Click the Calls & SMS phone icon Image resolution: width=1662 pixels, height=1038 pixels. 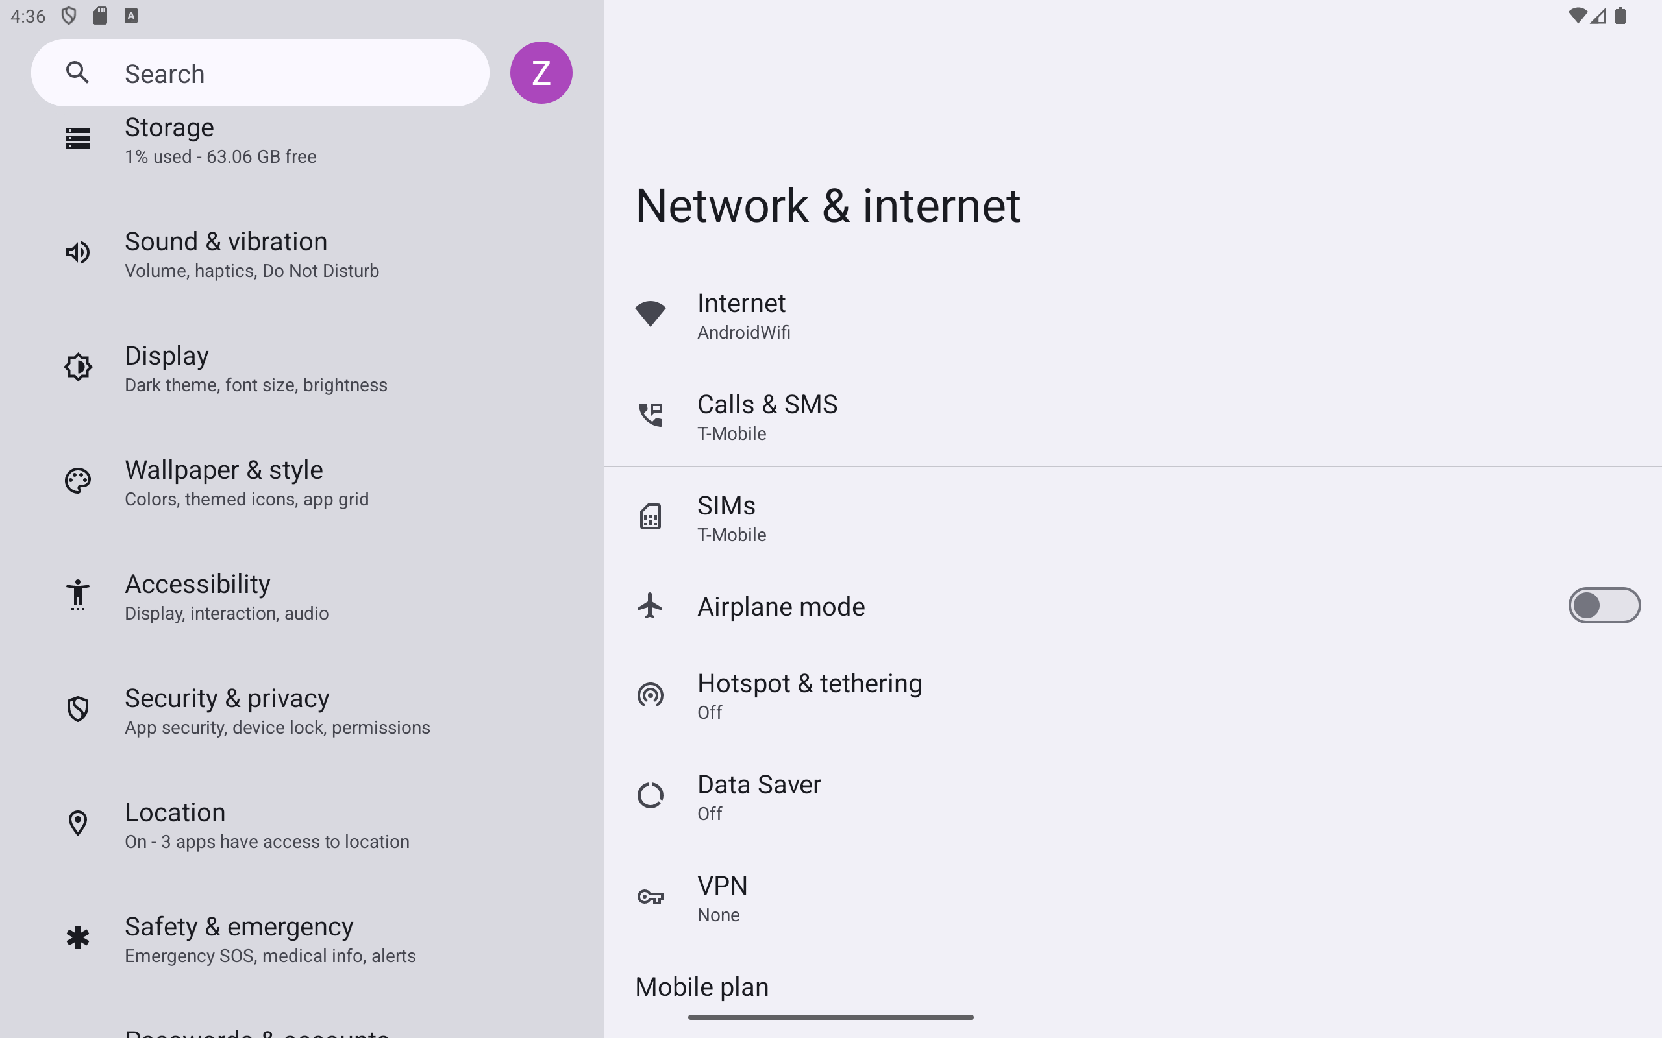pos(650,415)
